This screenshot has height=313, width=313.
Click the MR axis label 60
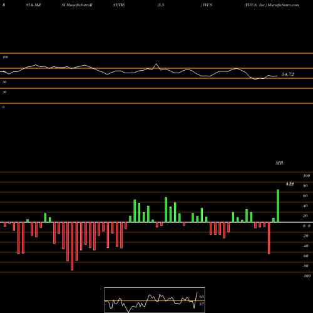point(305,196)
